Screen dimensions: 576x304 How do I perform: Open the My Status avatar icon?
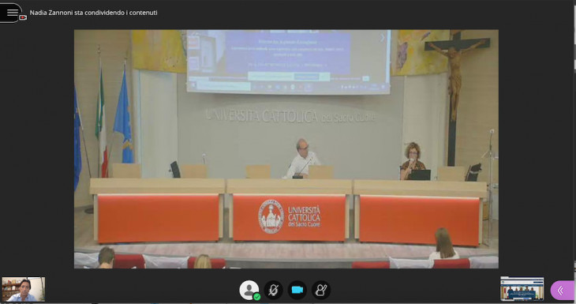coord(249,290)
